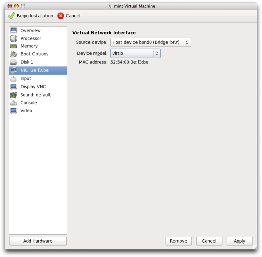Viewport: 262px width, 257px height.
Task: Open the Device model virtio combo box
Action: tap(135, 53)
